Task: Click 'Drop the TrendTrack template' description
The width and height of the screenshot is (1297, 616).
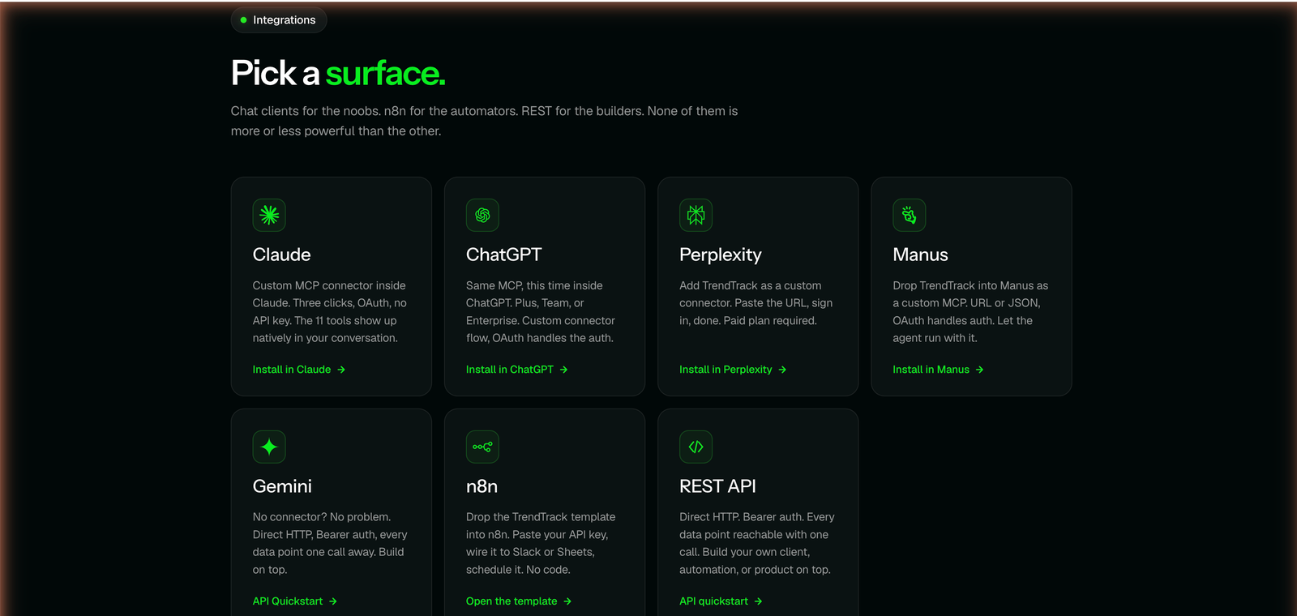Action: 541,543
